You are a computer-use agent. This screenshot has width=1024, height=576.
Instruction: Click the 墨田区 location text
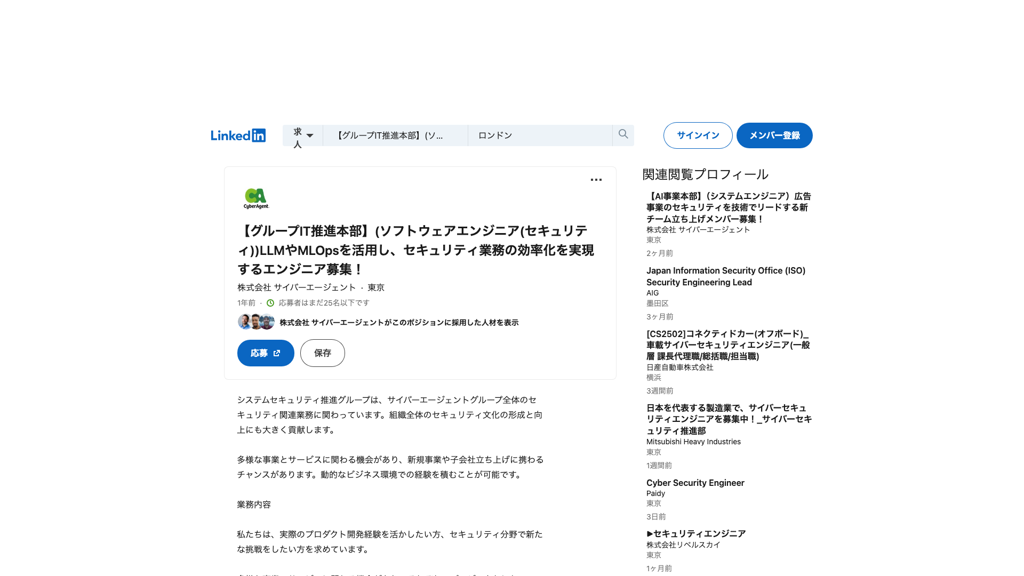(657, 303)
